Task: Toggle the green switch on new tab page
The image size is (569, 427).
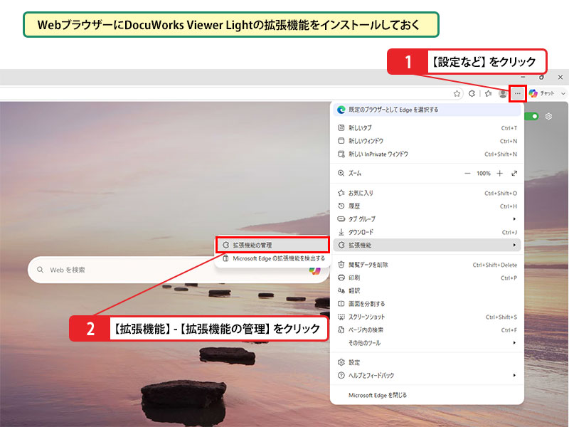Action: click(x=531, y=116)
